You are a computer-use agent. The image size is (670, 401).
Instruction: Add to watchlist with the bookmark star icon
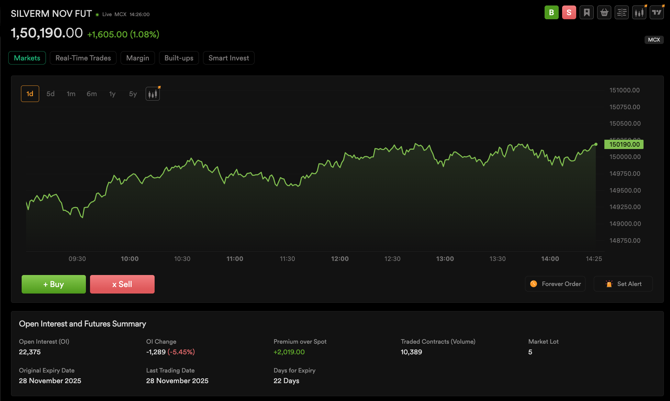[587, 13]
